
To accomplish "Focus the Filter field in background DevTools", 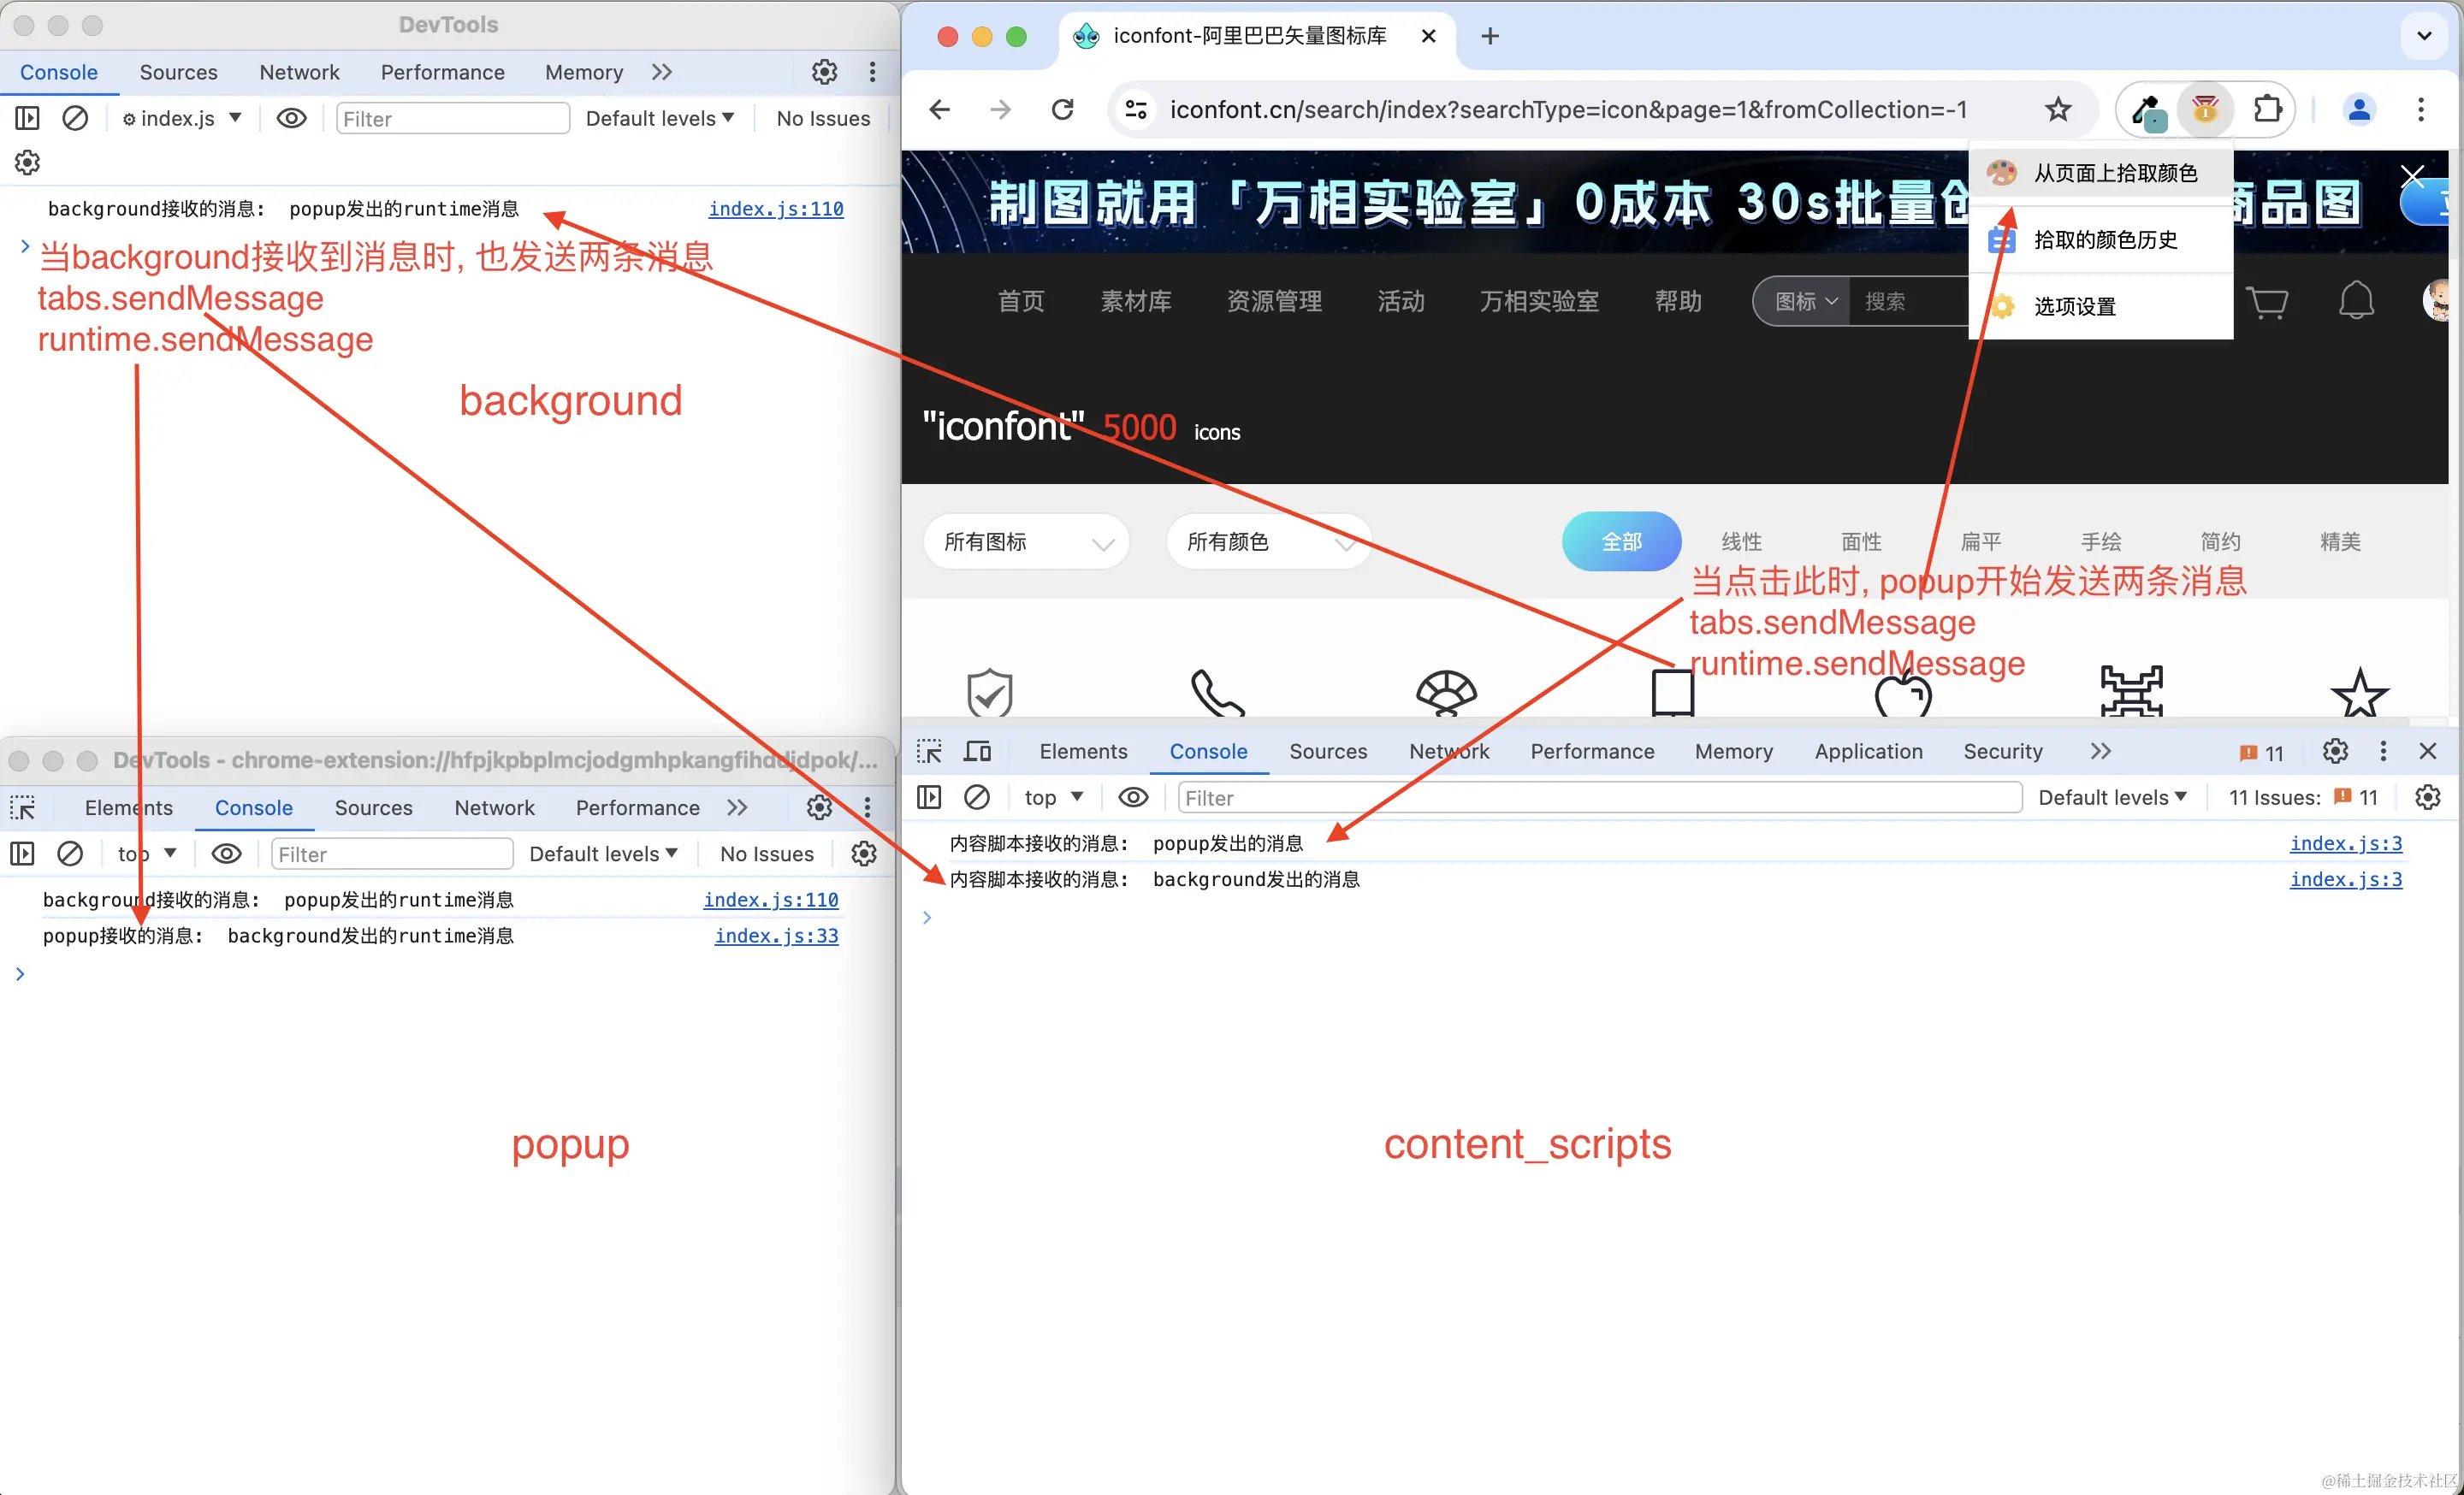I will [453, 118].
